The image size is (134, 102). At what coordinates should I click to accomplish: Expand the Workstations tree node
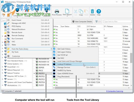[3, 85]
